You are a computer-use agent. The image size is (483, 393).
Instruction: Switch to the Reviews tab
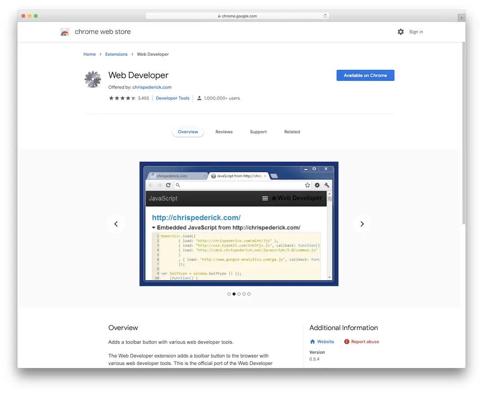point(224,132)
